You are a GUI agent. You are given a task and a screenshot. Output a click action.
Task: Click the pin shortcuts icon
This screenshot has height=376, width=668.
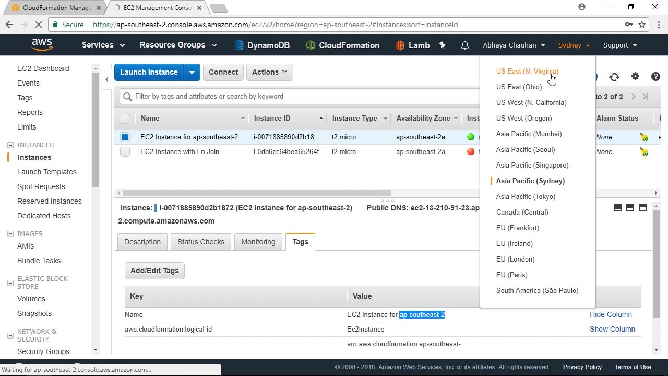[x=443, y=45]
